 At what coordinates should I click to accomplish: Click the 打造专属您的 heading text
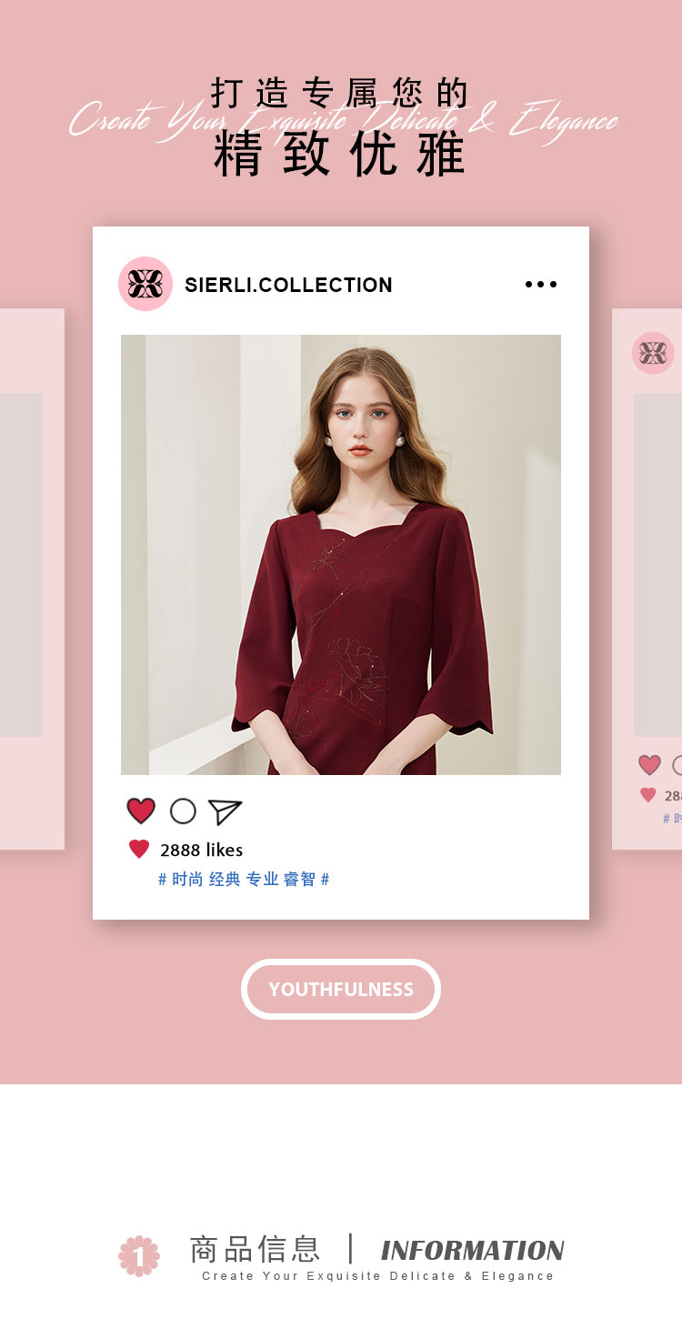(x=340, y=94)
